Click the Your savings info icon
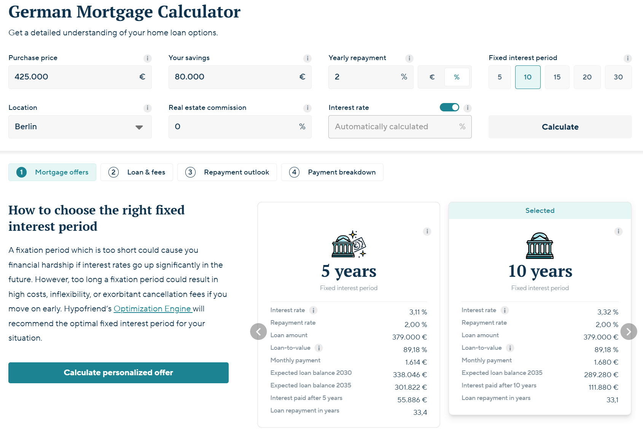This screenshot has width=643, height=438. pyautogui.click(x=307, y=58)
